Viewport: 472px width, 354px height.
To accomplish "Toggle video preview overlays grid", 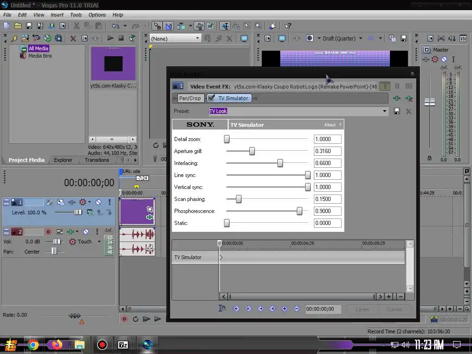I will tap(371, 38).
